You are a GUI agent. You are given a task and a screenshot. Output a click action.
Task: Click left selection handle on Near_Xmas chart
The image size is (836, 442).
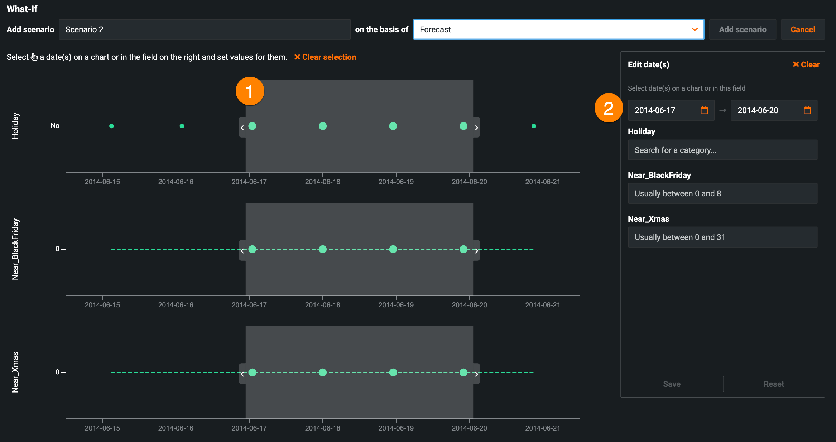pyautogui.click(x=242, y=374)
